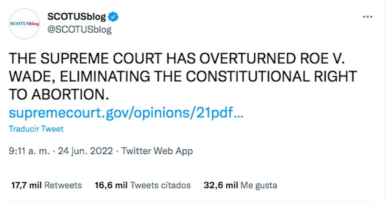View the 17,7 mil Retweets list

click(47, 185)
